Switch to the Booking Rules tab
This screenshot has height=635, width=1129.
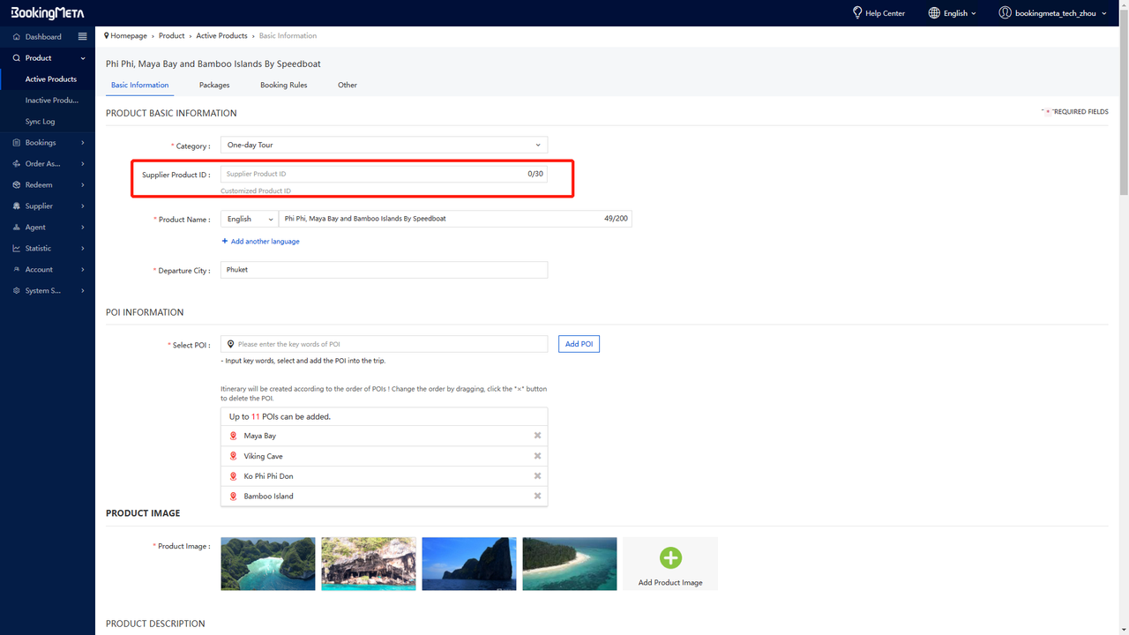(x=283, y=86)
